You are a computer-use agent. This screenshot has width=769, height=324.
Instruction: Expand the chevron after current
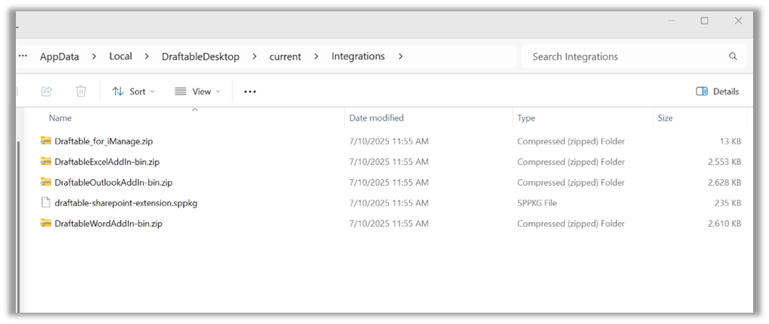coord(316,57)
